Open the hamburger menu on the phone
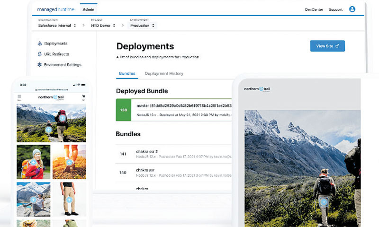This screenshot has width=379, height=227. pyautogui.click(x=19, y=97)
